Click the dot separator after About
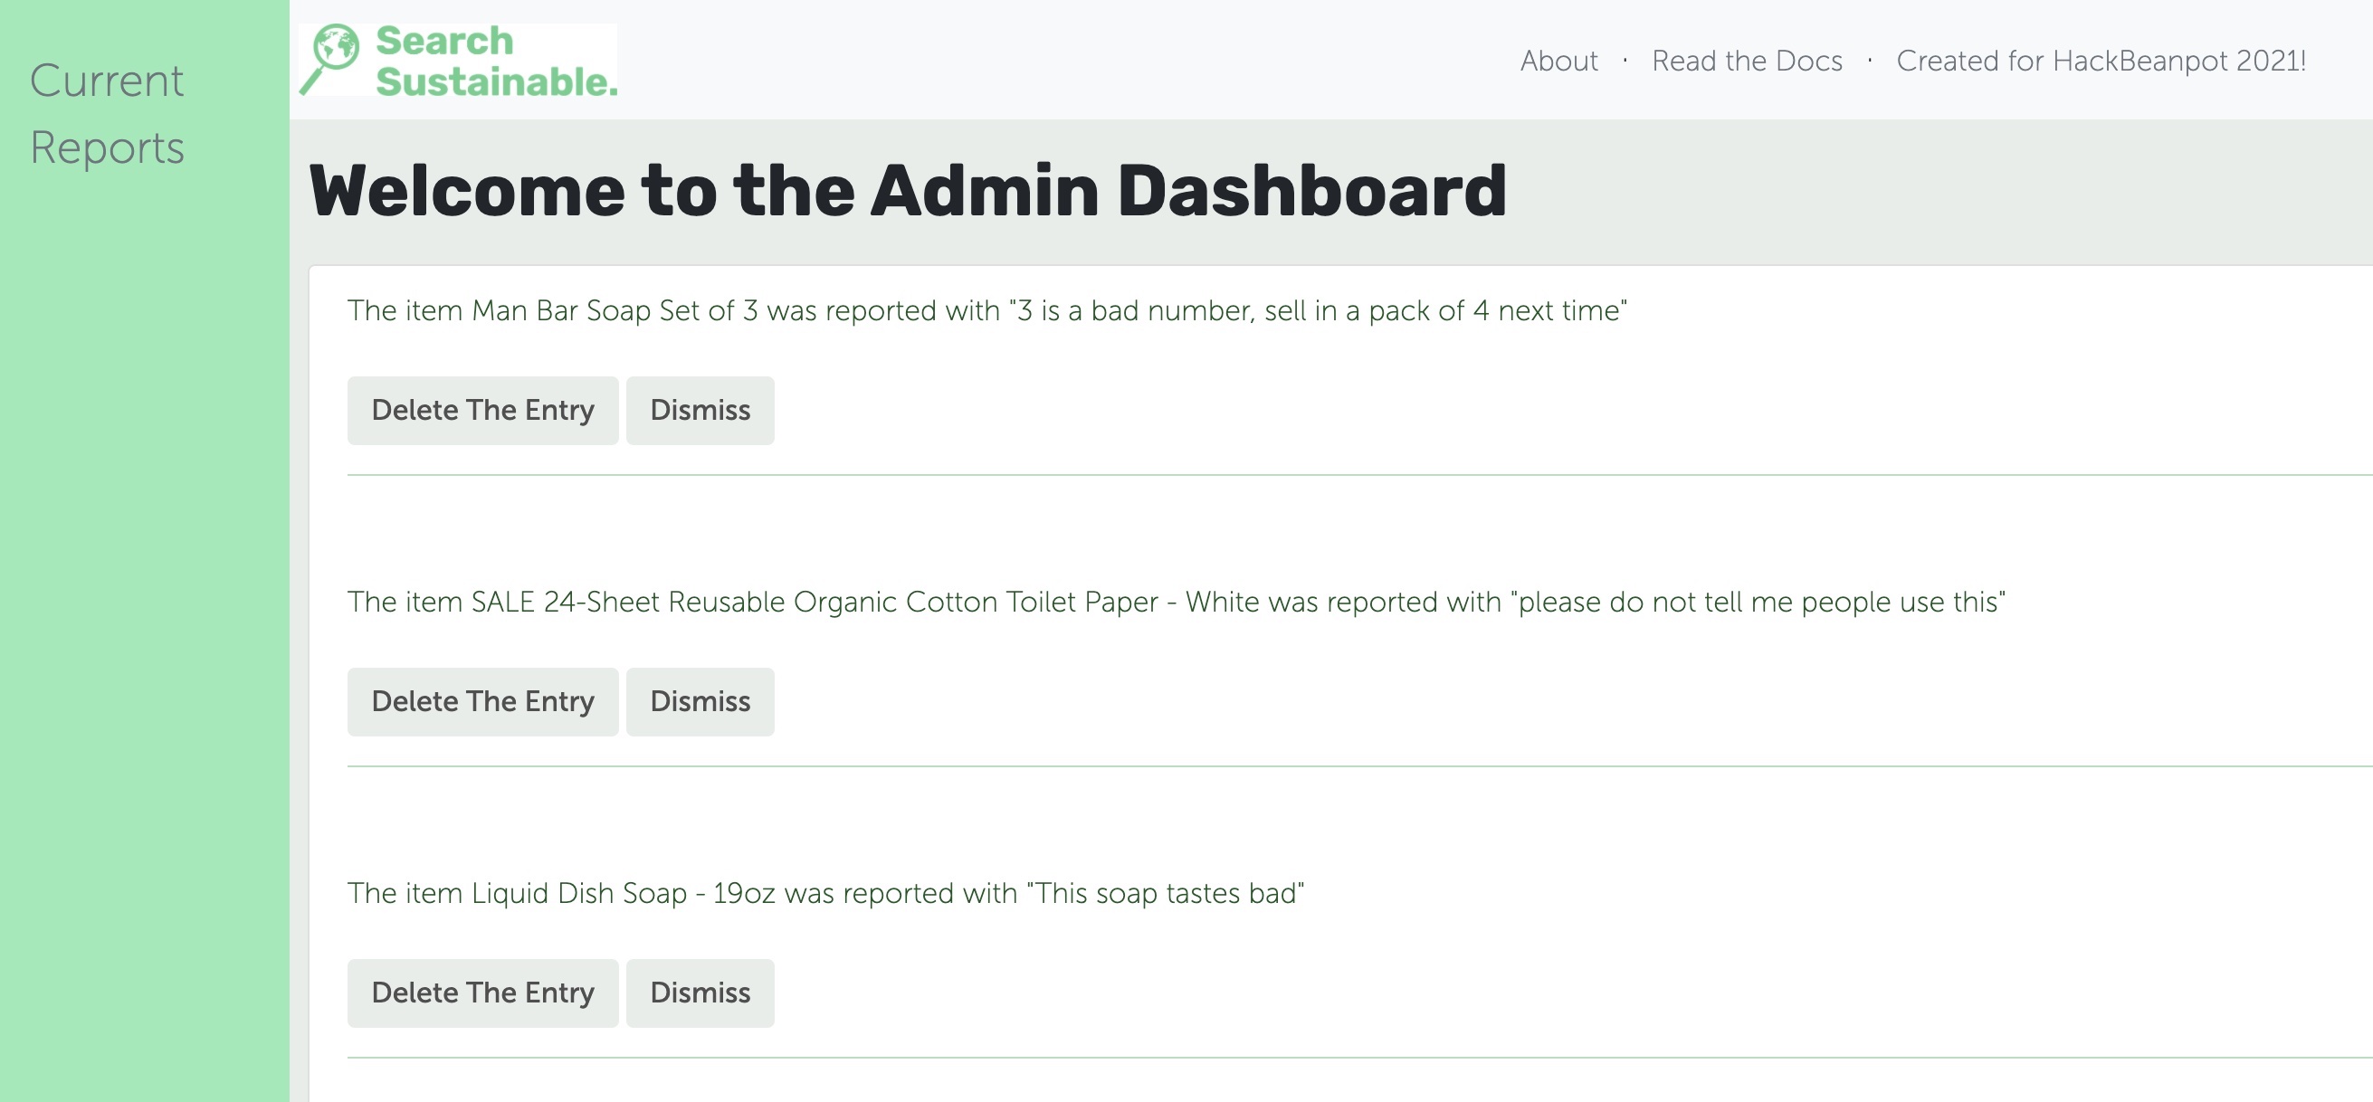 point(1625,61)
